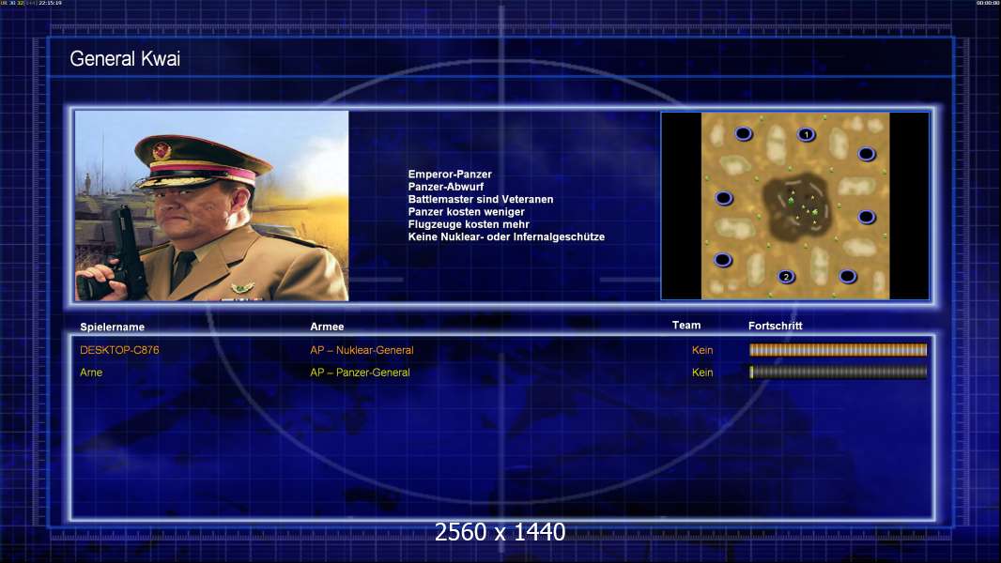Click the Panzer-Abwurf line

(x=446, y=187)
